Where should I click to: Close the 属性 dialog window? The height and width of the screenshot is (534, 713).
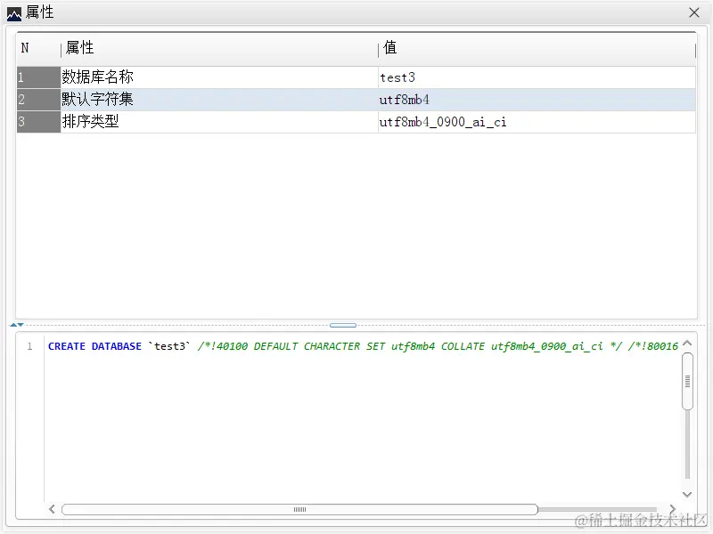tap(694, 12)
